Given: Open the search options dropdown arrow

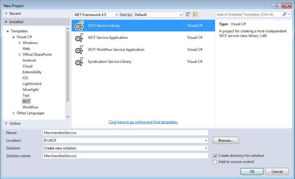Looking at the screenshot, I should (289, 14).
